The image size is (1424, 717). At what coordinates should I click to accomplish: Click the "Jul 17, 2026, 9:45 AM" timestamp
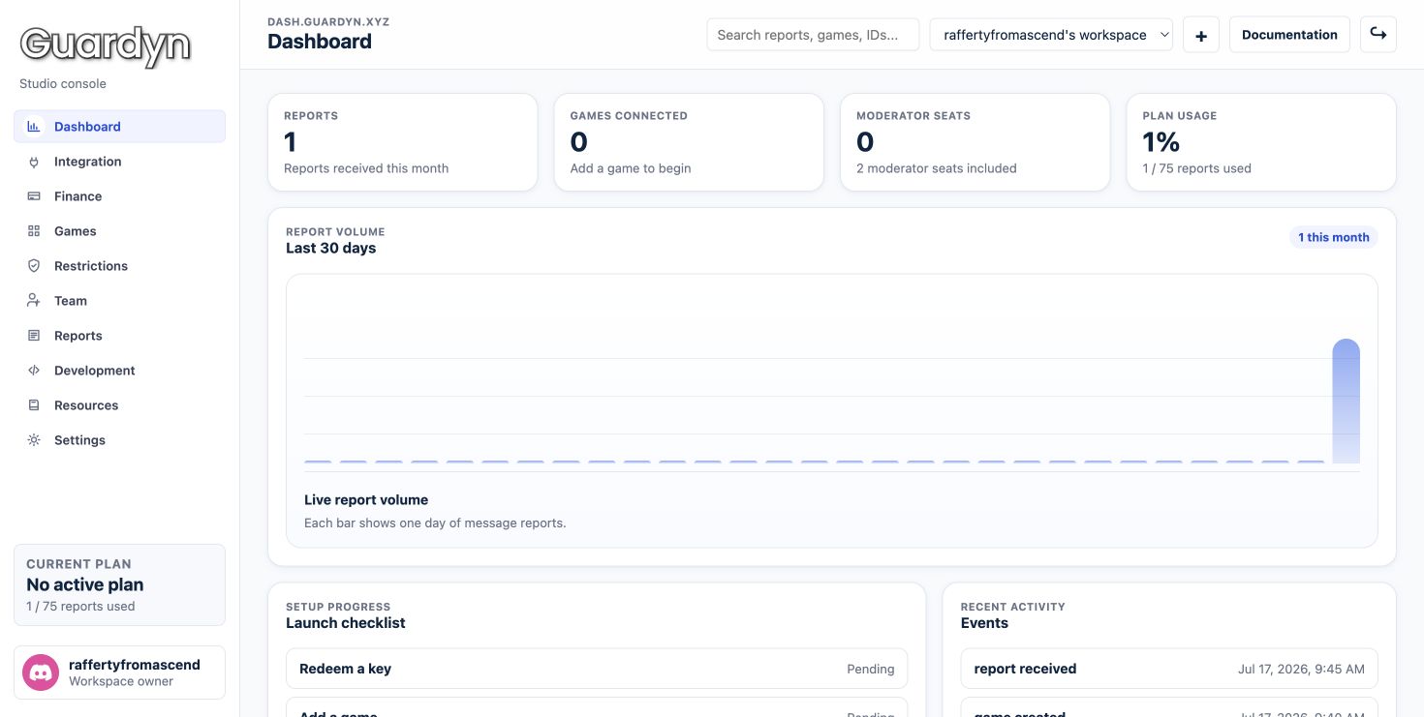click(1301, 669)
